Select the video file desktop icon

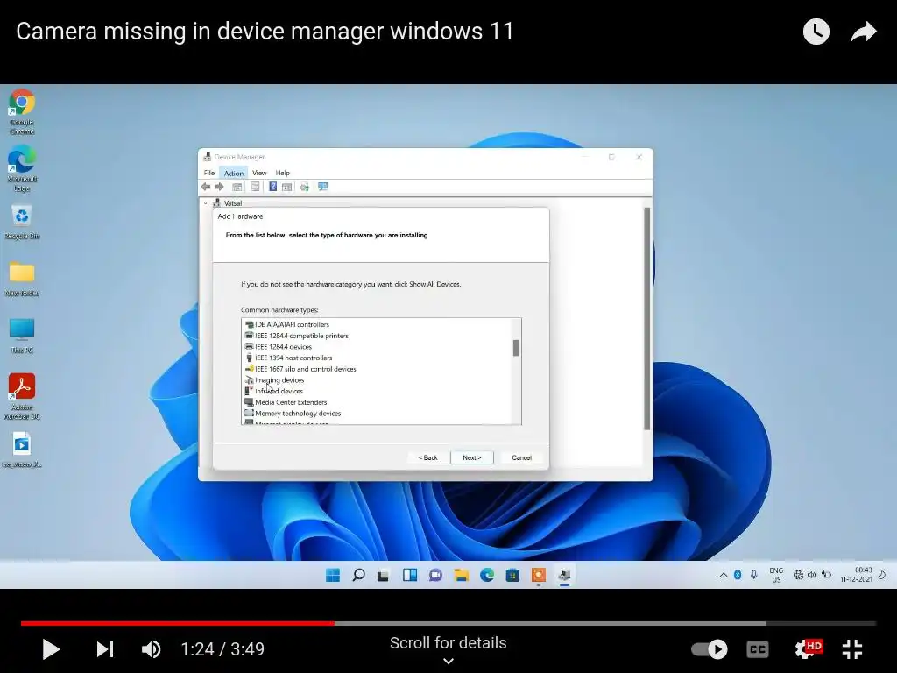22,450
